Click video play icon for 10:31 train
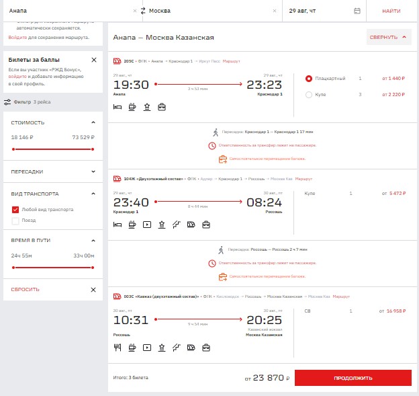The height and width of the screenshot is (396, 419). click(x=147, y=348)
